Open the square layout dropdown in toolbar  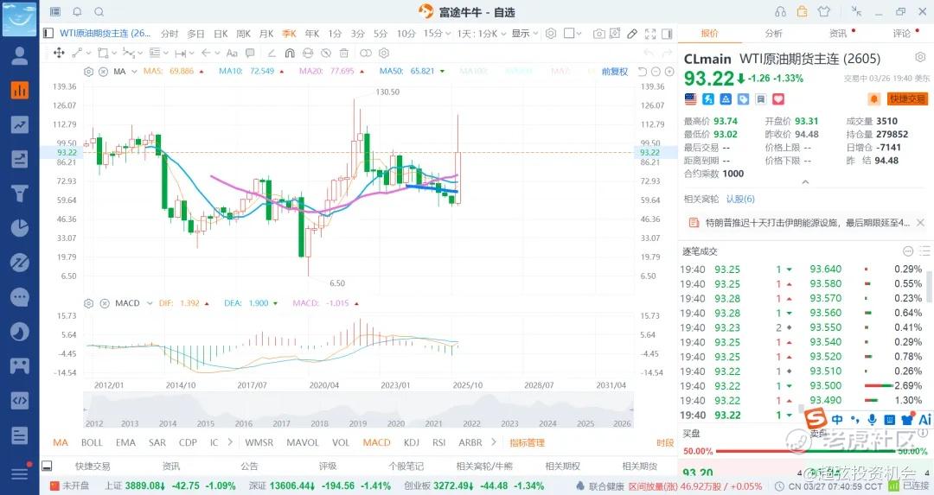pos(573,34)
